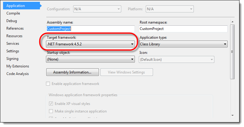Open the Services tab

[13, 44]
